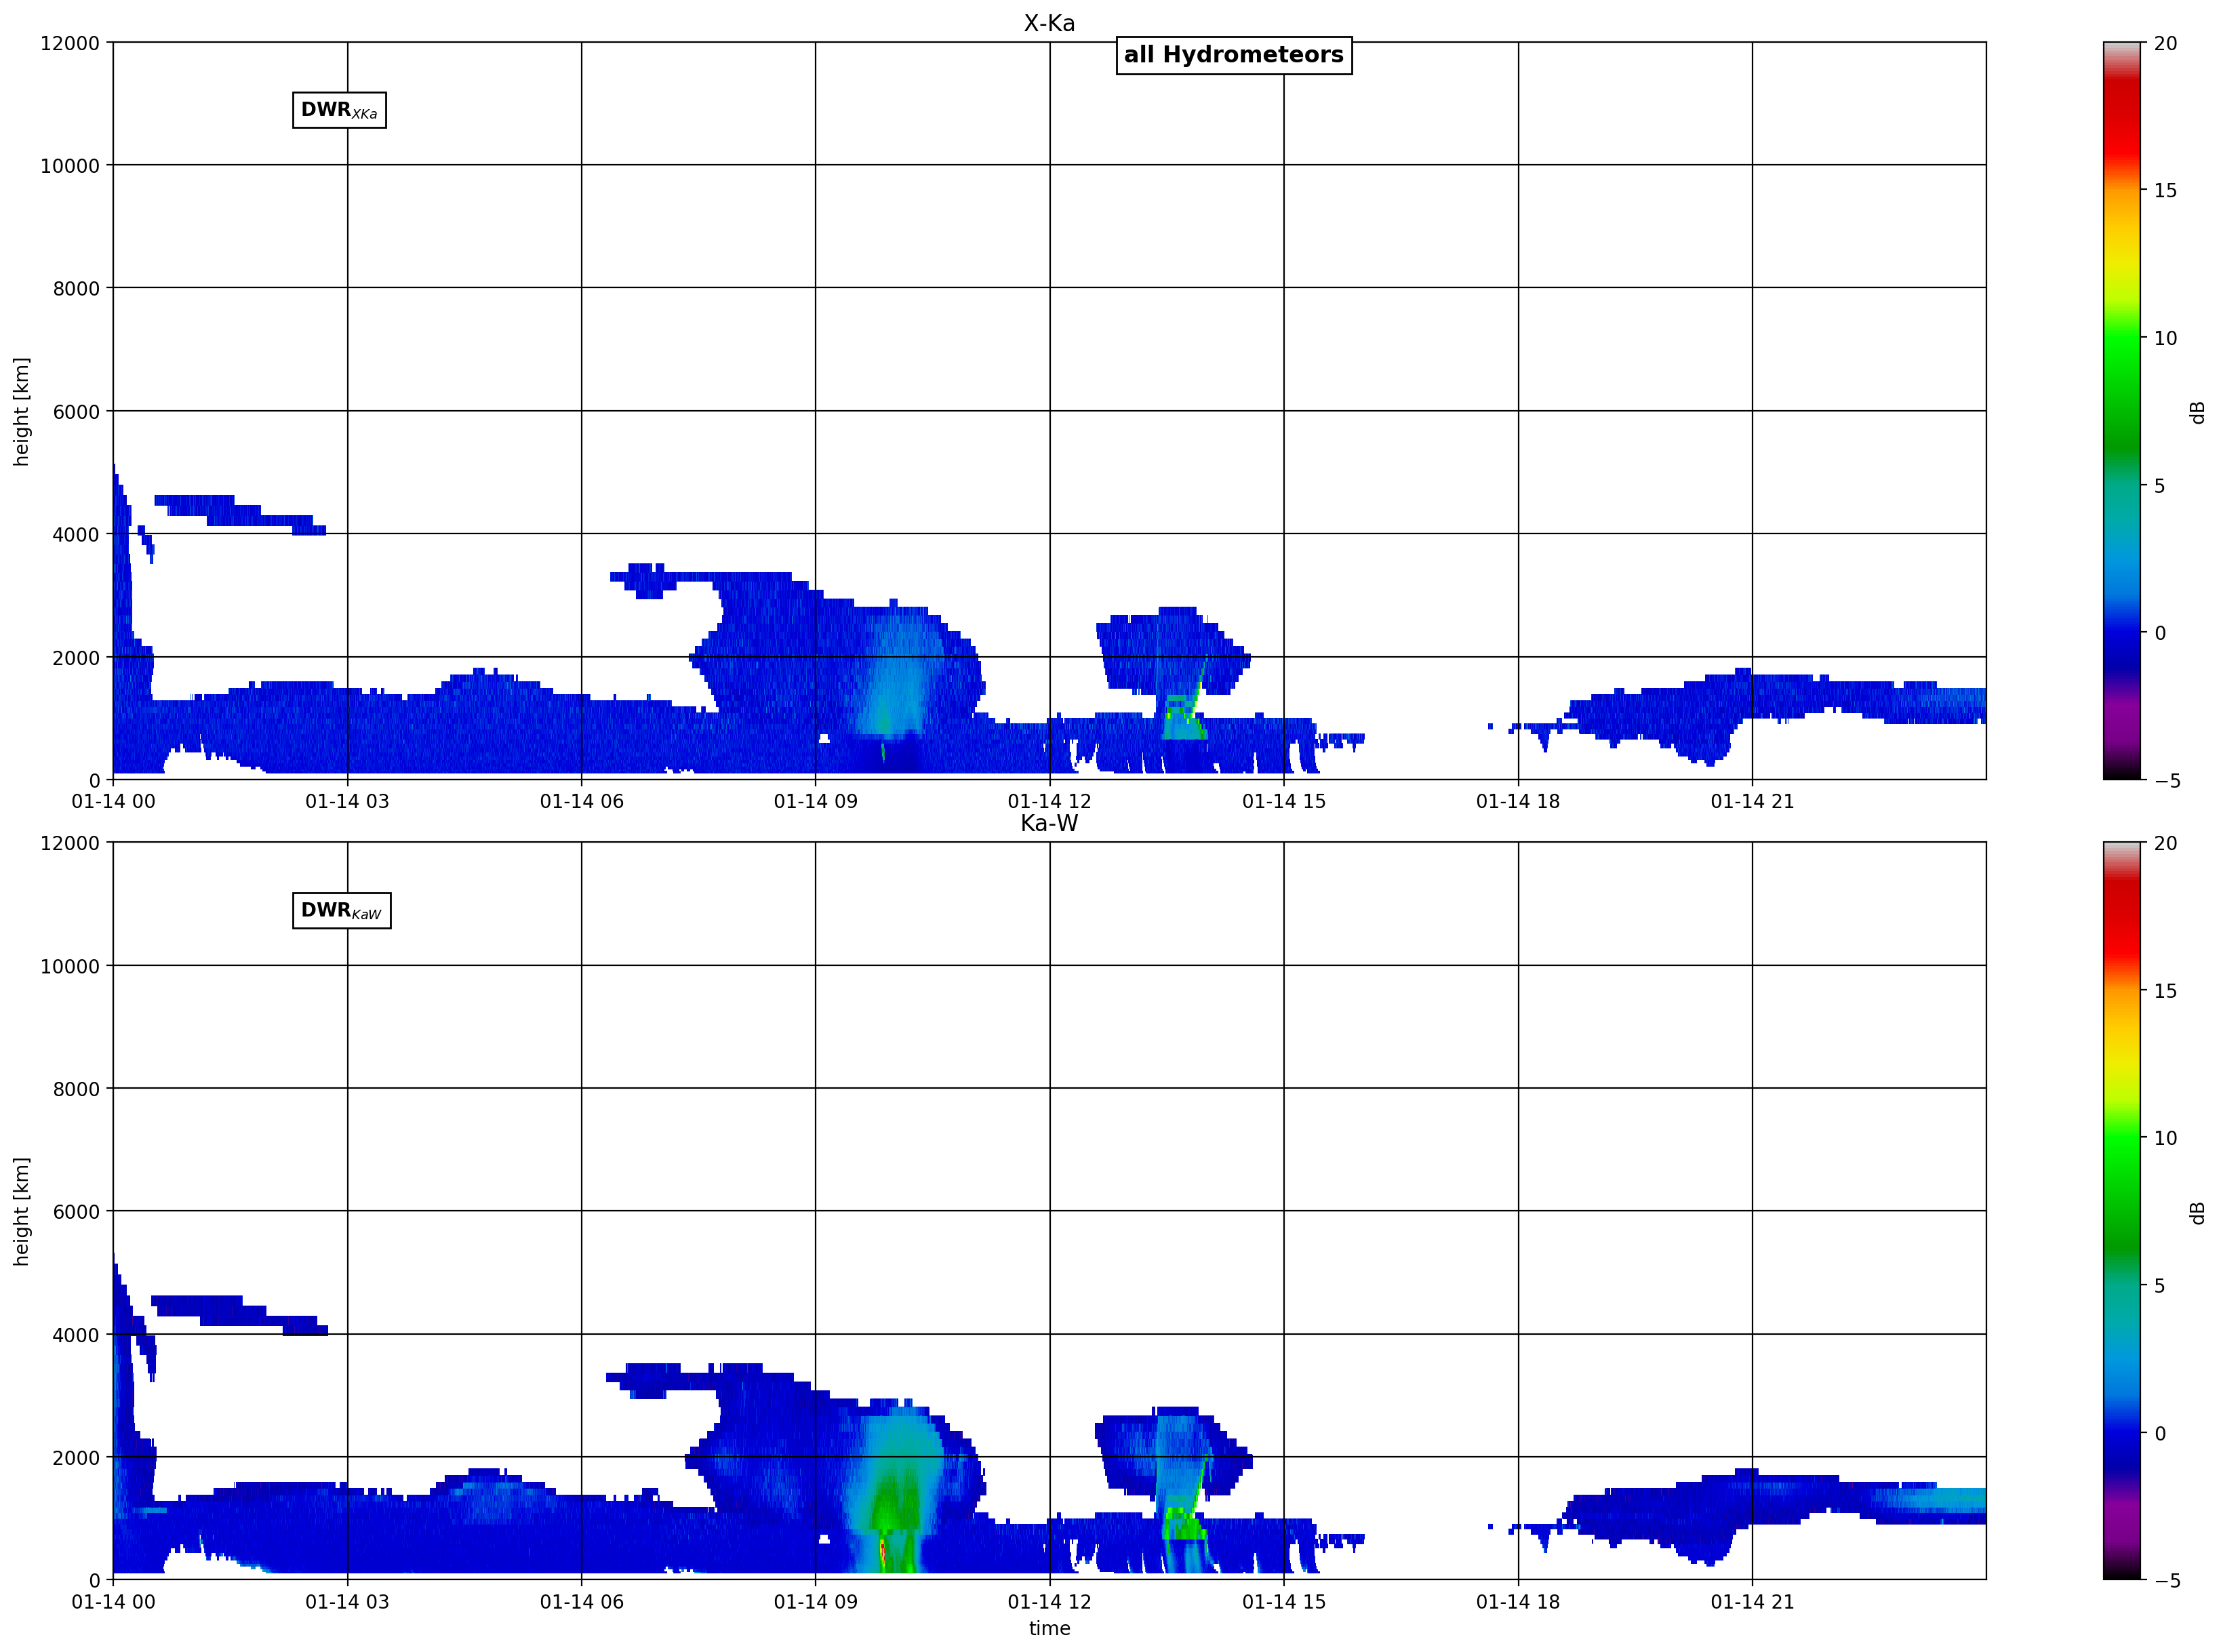
Task: Click "01-14 12" tick under top panel
Action: (1049, 801)
